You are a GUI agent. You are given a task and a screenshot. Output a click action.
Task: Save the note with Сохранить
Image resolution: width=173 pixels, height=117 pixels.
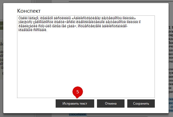141,104
